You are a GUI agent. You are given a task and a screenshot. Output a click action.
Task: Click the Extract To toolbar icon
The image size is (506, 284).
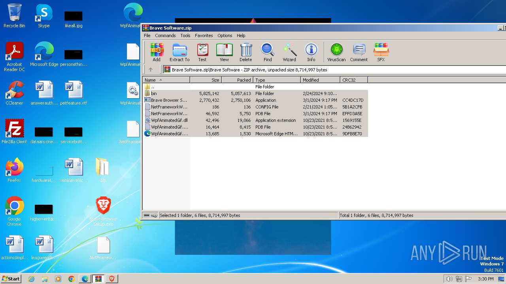click(179, 52)
